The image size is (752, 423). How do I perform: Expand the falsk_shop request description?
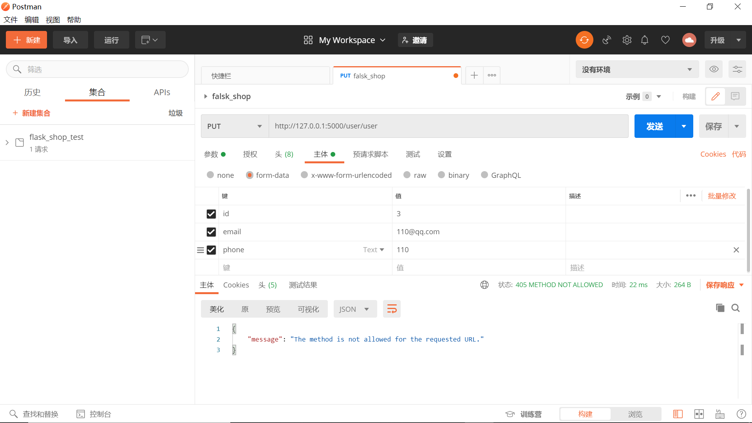[x=206, y=96]
